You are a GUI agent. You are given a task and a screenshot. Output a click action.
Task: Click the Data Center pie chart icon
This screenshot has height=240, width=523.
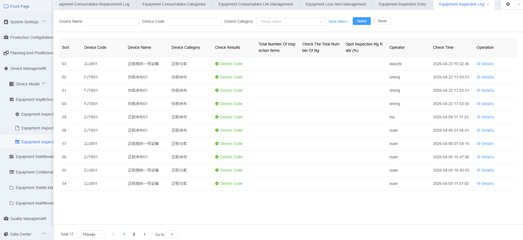pyautogui.click(x=6, y=234)
